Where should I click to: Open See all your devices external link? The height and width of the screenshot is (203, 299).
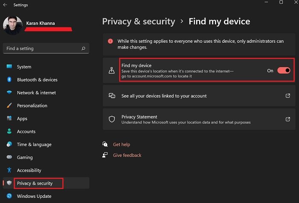(288, 96)
